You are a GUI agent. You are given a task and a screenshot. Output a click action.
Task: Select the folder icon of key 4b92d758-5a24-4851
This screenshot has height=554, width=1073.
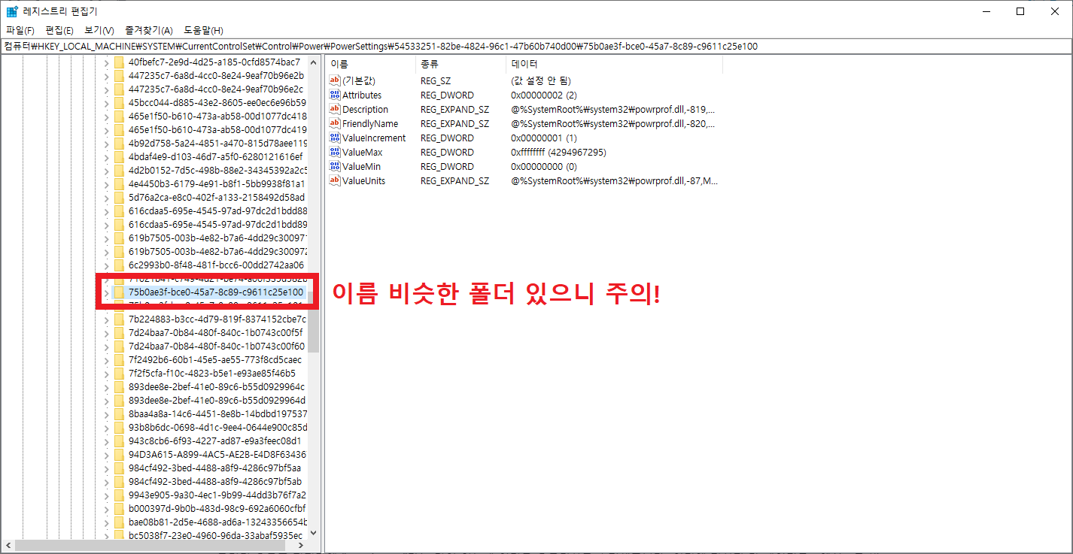[x=119, y=143]
